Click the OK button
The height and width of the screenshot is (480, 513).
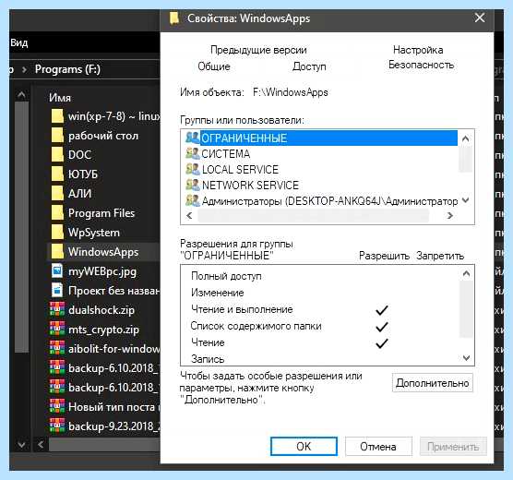coord(304,446)
